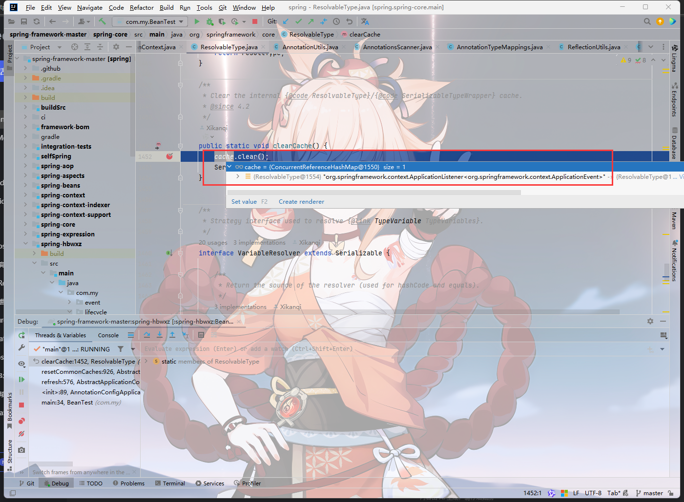
Task: Open the Terminal tool window button
Action: 170,483
